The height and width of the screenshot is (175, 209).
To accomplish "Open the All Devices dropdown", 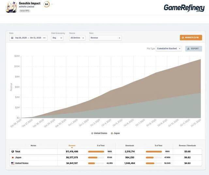I will point(77,38).
